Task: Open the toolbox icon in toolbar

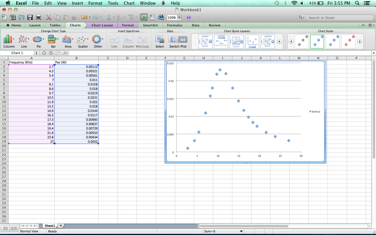Action: point(152,17)
